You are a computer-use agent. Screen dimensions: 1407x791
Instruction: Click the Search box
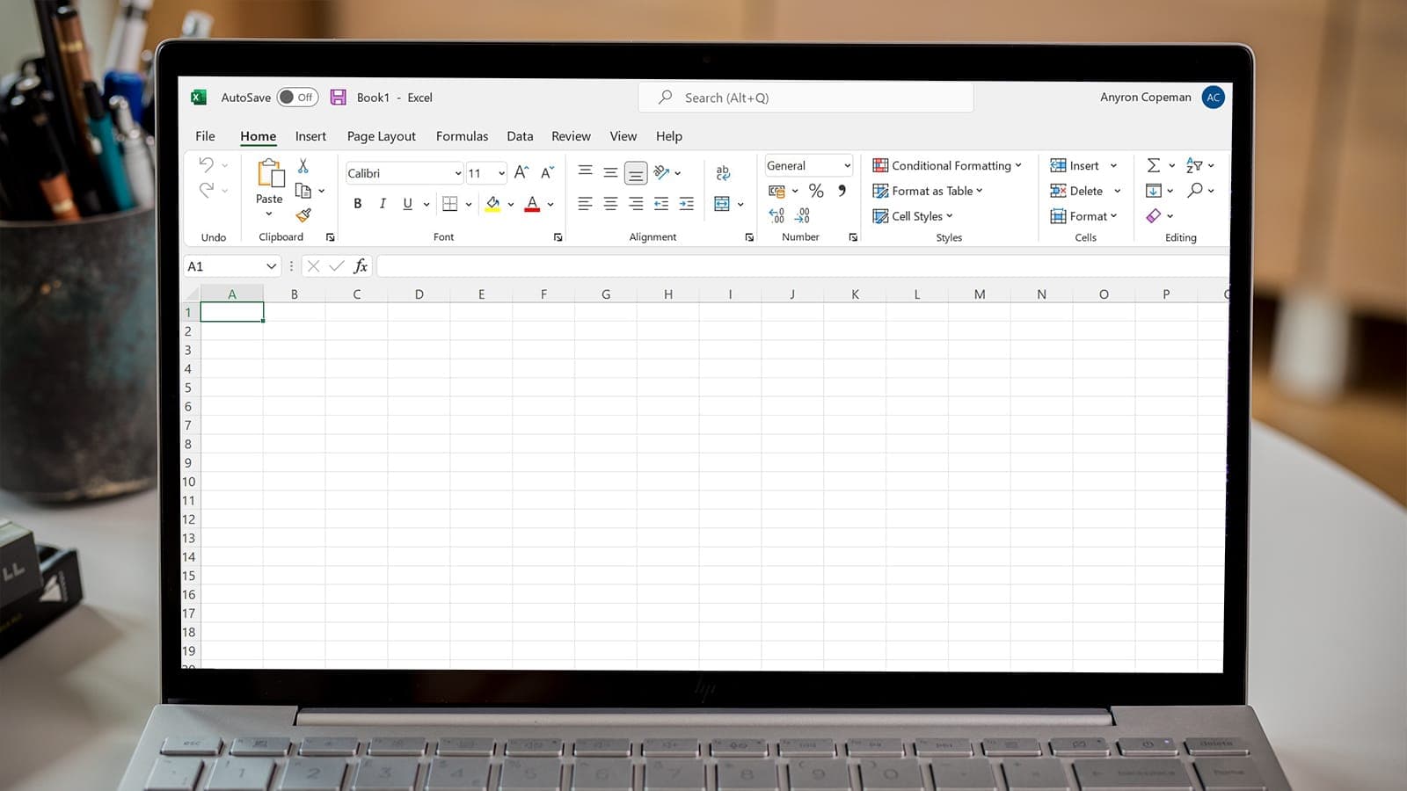(x=806, y=98)
